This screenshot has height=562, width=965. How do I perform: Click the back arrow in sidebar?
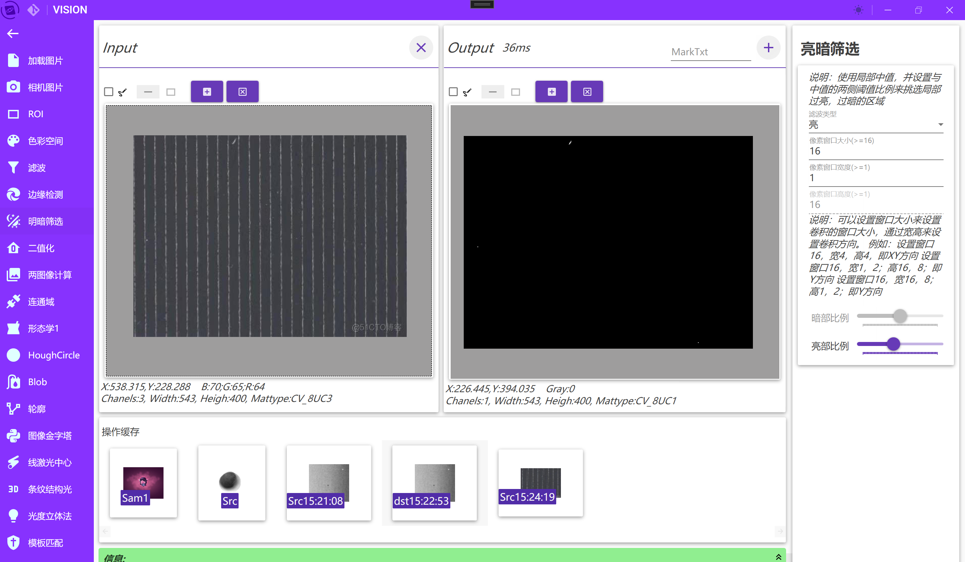(13, 34)
